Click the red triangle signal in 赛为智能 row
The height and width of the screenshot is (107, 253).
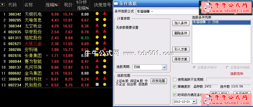click(97, 61)
